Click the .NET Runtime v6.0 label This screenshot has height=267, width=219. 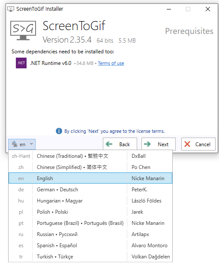[51, 63]
